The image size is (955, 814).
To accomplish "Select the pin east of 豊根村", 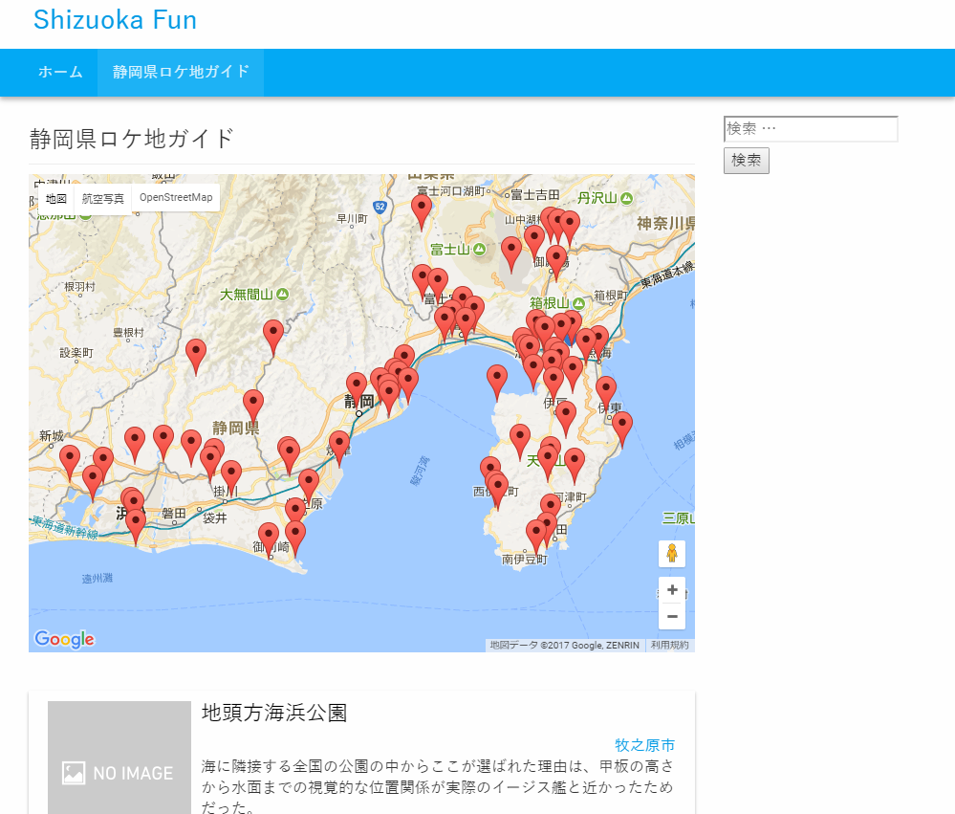I will pyautogui.click(x=196, y=357).
